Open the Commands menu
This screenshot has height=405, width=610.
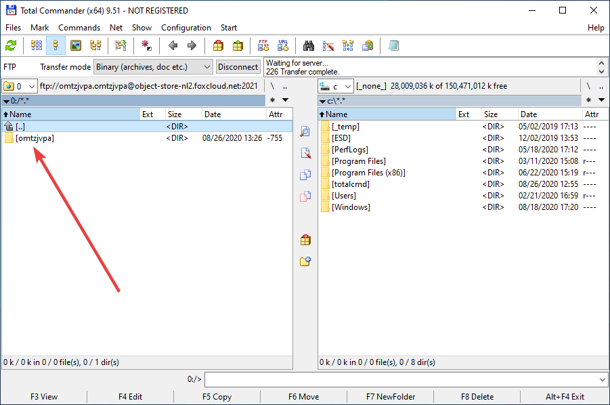click(79, 28)
